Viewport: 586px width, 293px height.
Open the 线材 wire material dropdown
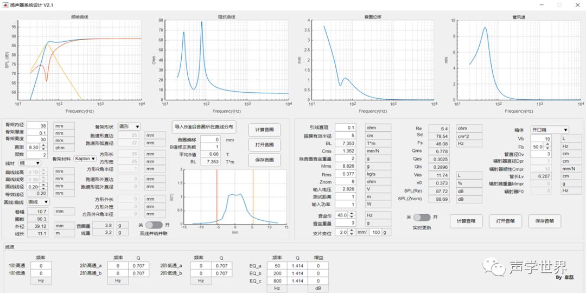(31, 163)
